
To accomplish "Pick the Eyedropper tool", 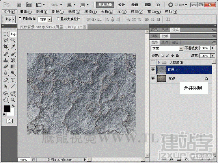I will coord(13,46).
